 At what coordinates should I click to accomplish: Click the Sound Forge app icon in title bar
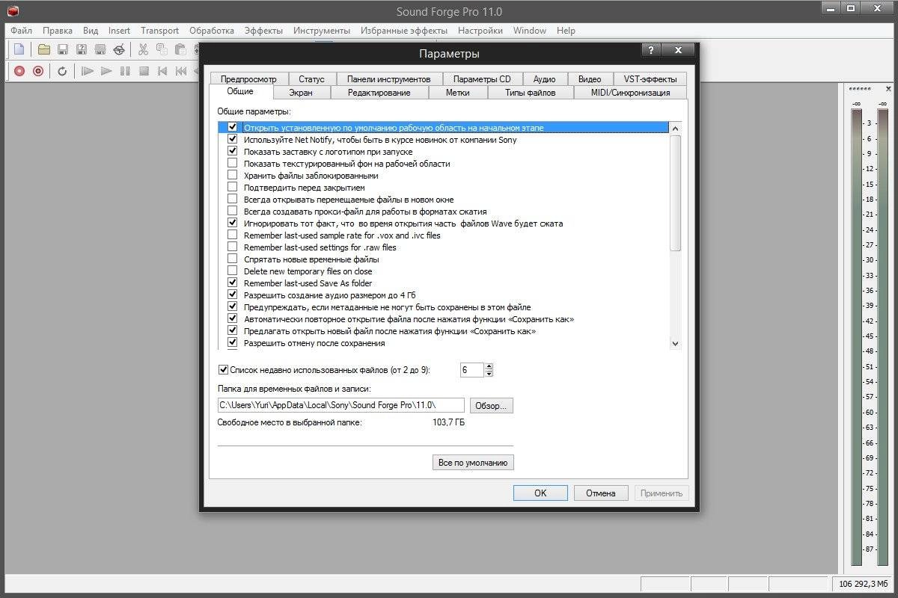(12, 11)
